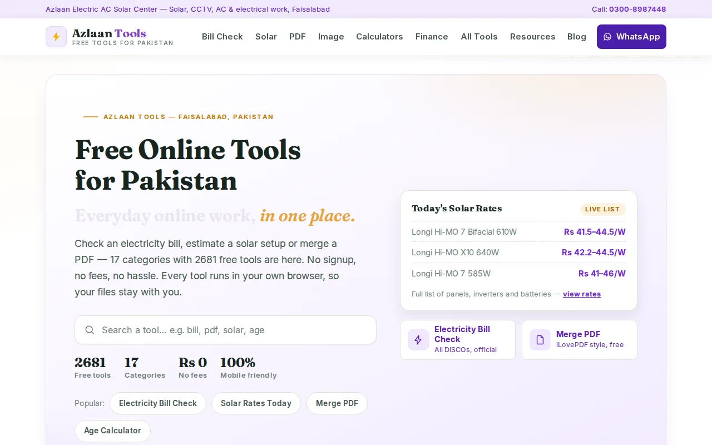712x445 pixels.
Task: Click the Today's Solar Rates heading
Action: pos(457,209)
